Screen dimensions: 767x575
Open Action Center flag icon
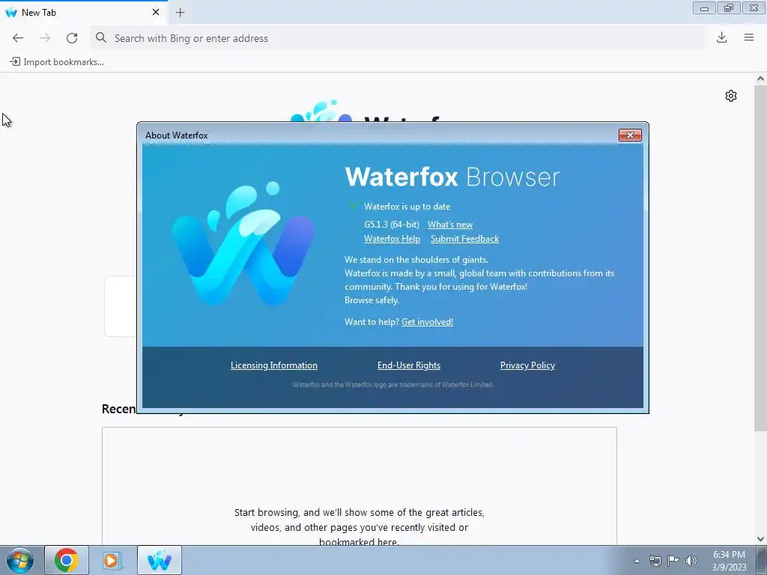click(x=673, y=561)
